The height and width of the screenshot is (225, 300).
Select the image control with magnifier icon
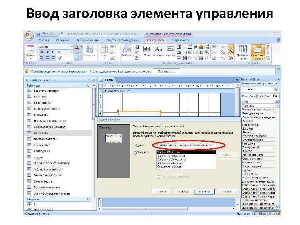click(207, 52)
